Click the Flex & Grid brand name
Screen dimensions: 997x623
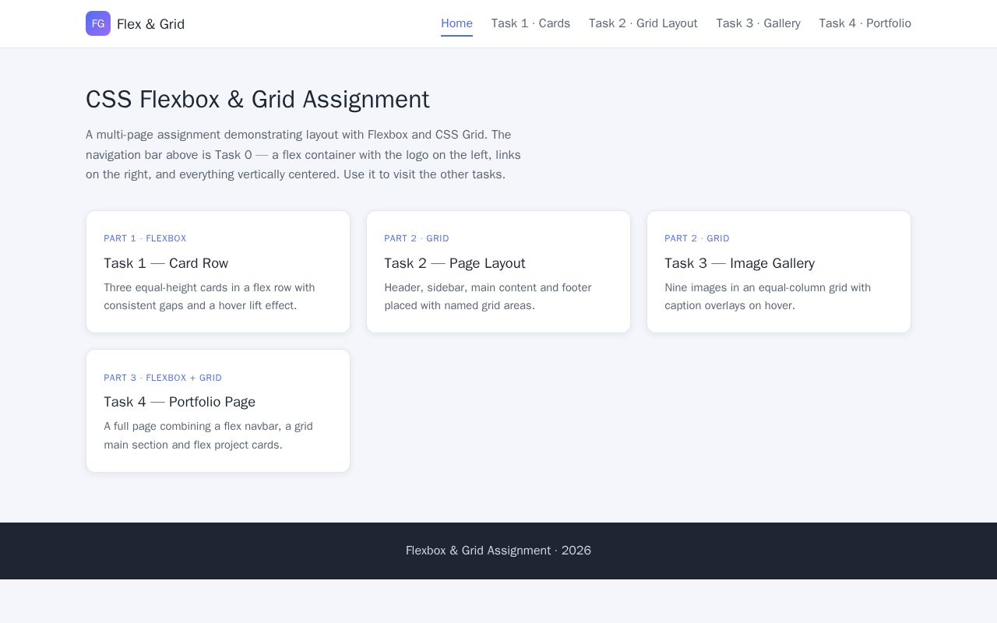150,24
